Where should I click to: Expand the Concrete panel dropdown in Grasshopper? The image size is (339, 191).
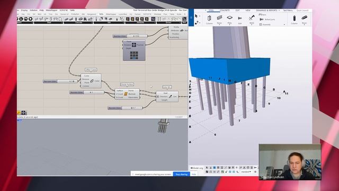[x=92, y=22]
